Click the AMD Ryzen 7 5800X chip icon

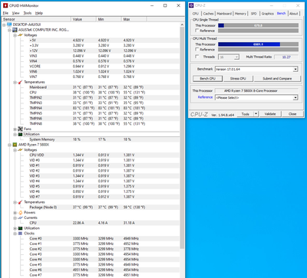point(15,145)
